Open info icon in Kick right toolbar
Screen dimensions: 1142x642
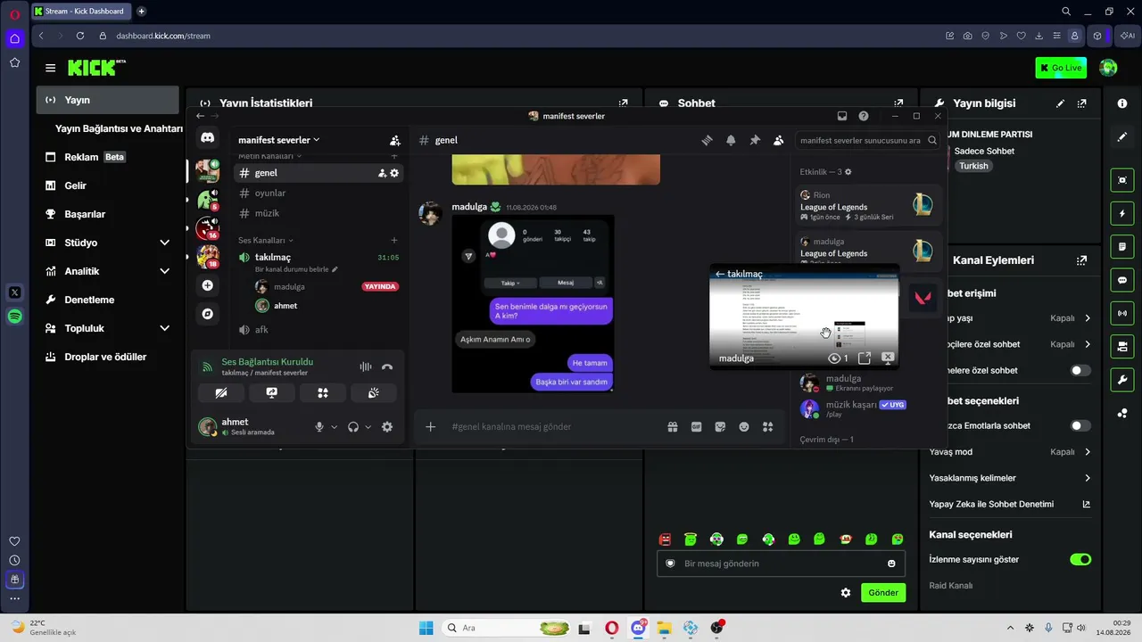pos(1122,103)
